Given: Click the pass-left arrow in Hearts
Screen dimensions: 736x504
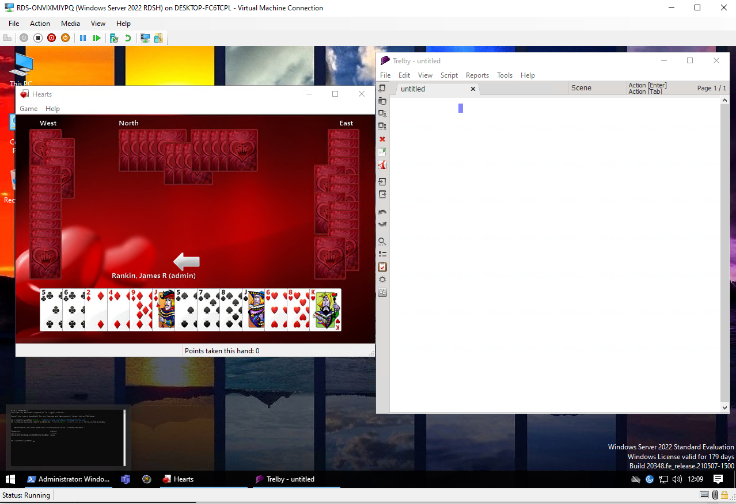Looking at the screenshot, I should pyautogui.click(x=187, y=262).
